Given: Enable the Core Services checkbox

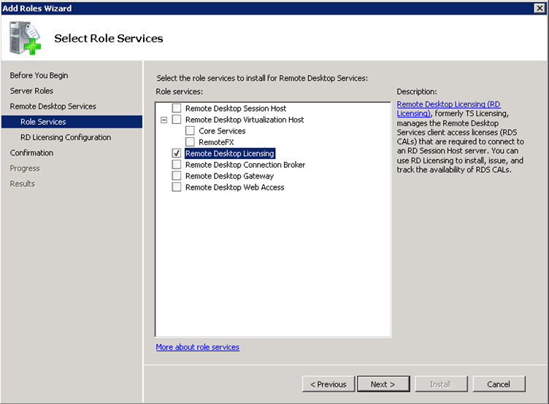Looking at the screenshot, I should coord(190,131).
